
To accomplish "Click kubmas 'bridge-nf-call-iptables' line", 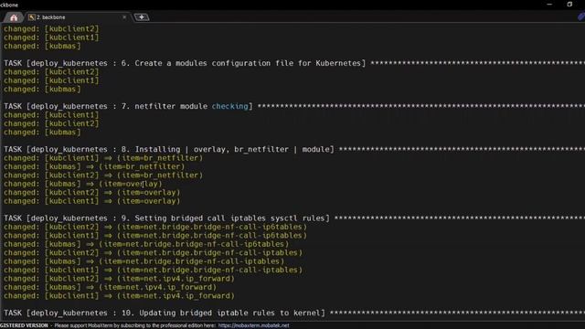I will pos(144,261).
